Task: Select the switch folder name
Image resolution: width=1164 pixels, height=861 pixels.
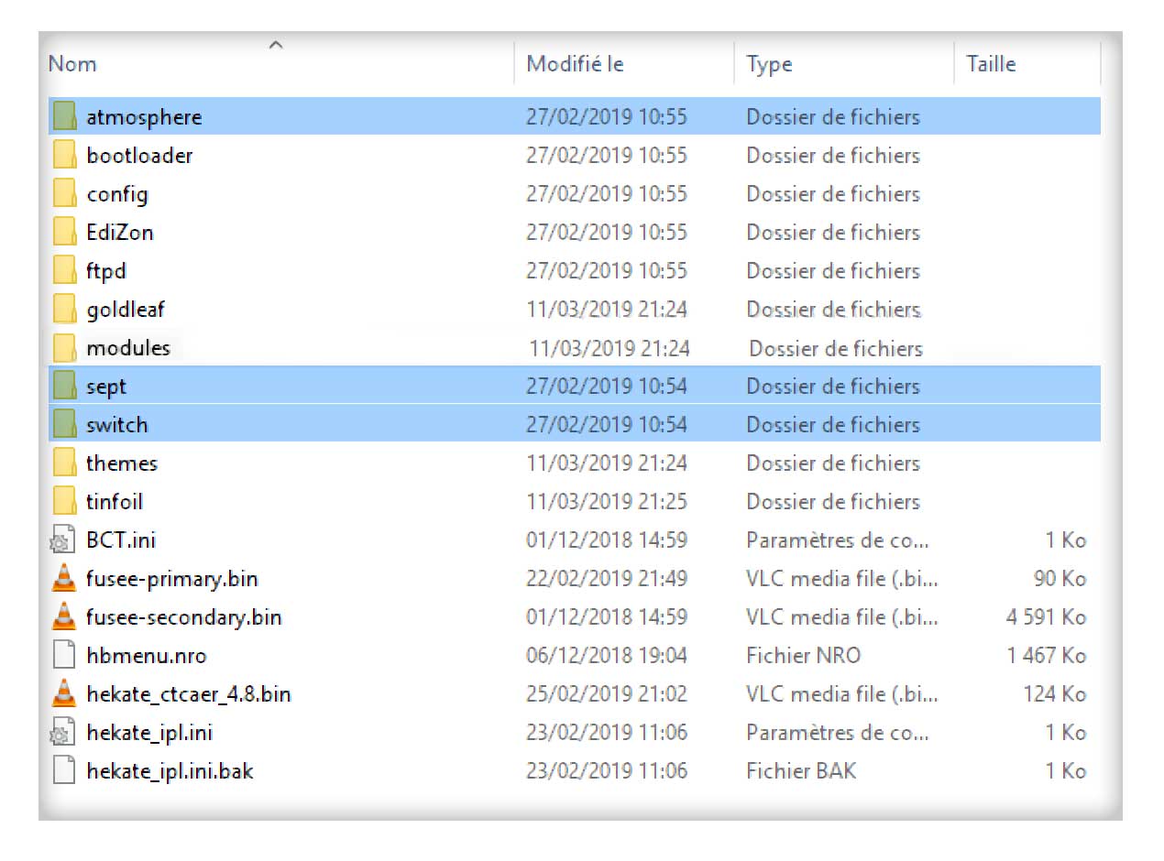Action: pyautogui.click(x=116, y=425)
